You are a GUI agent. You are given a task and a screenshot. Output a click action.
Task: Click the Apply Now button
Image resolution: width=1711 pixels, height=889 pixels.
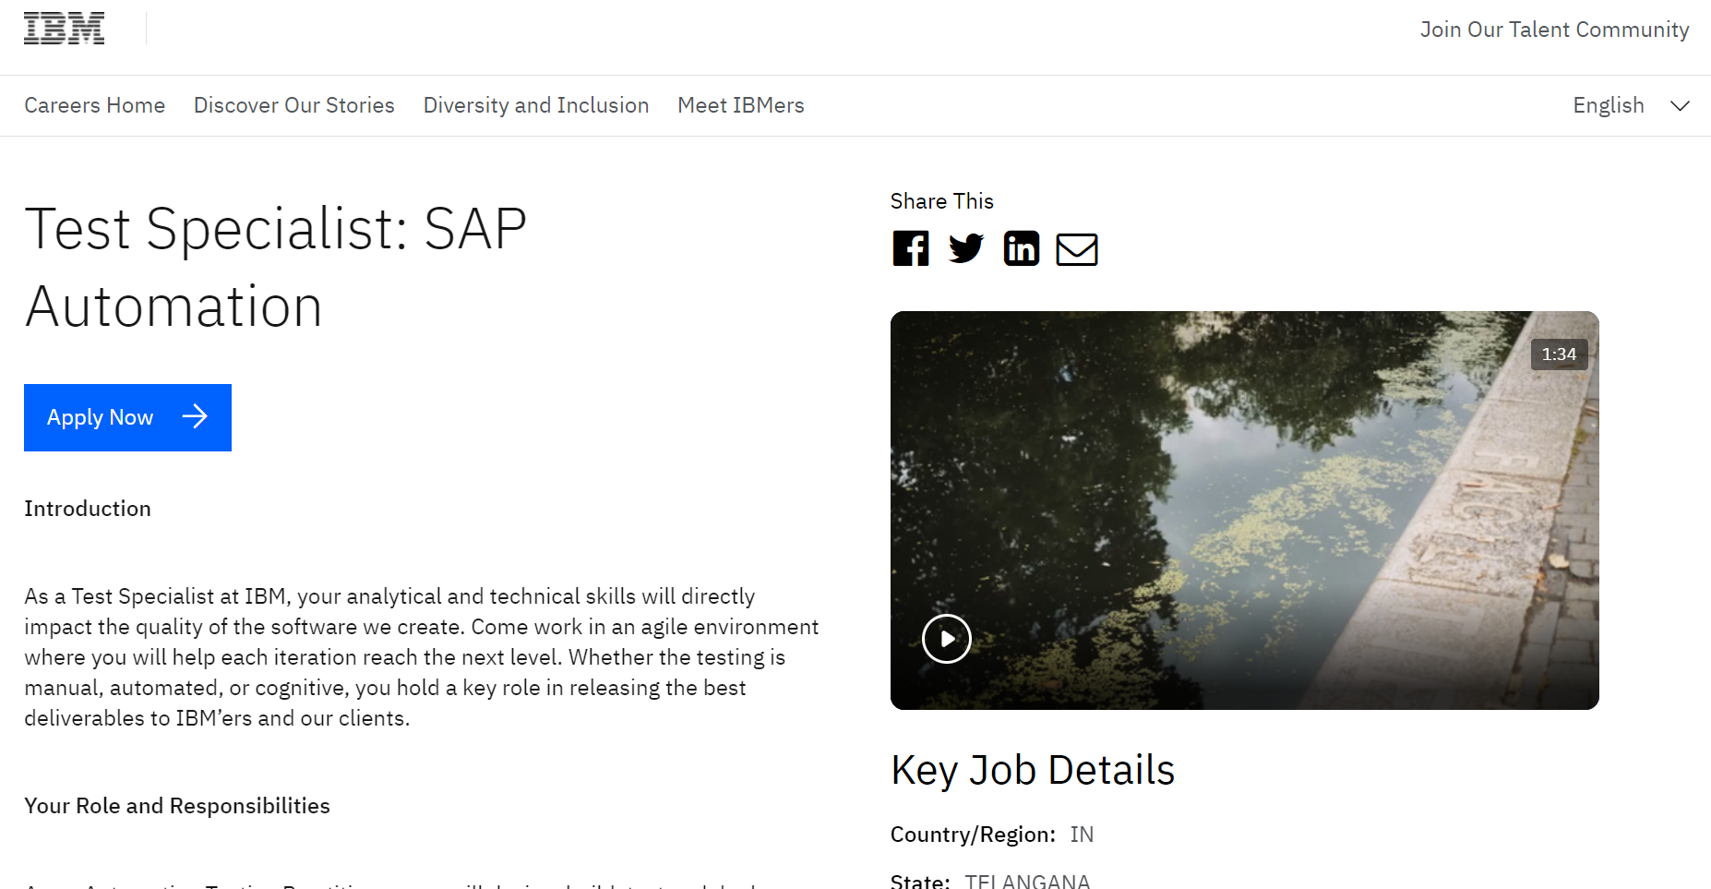coord(127,417)
